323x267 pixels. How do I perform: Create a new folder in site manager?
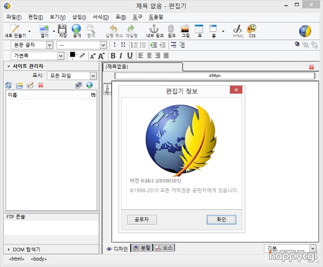tap(19, 85)
